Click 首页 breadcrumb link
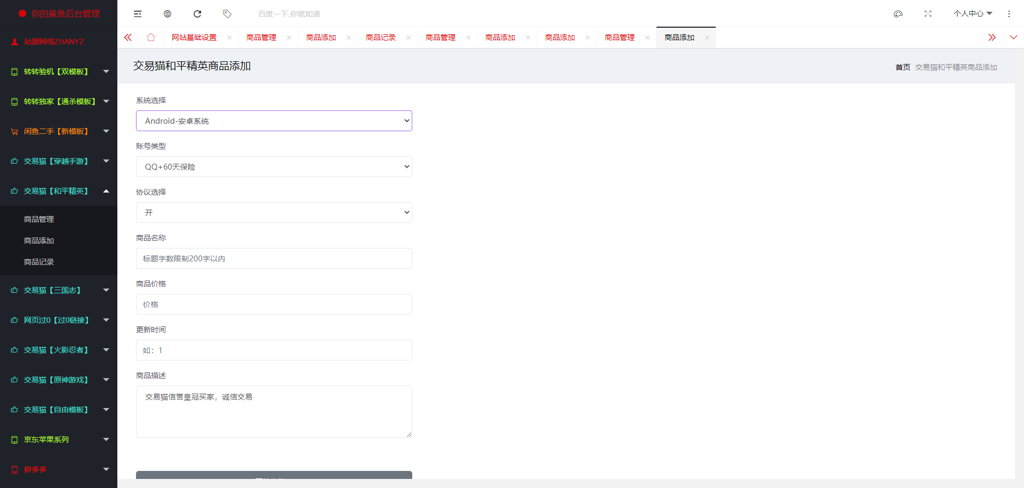Viewport: 1024px width, 488px height. pyautogui.click(x=903, y=67)
